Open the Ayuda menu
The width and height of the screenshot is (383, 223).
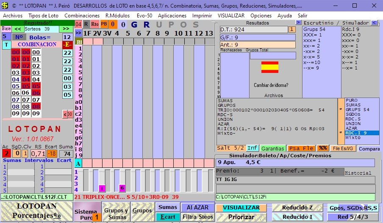point(285,16)
